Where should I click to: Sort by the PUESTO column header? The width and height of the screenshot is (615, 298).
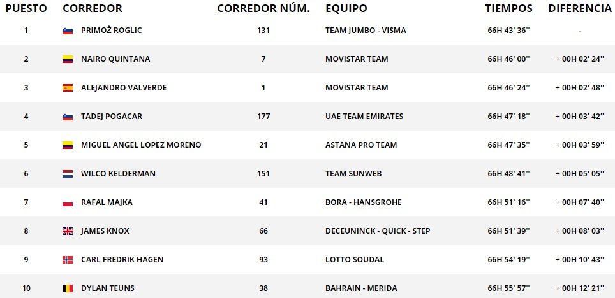point(26,8)
